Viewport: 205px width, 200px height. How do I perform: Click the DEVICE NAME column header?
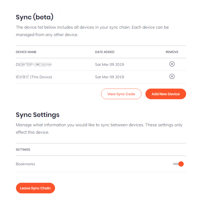(26, 52)
